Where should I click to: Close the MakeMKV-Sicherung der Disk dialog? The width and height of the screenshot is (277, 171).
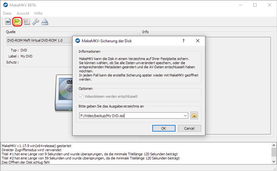[x=198, y=41]
